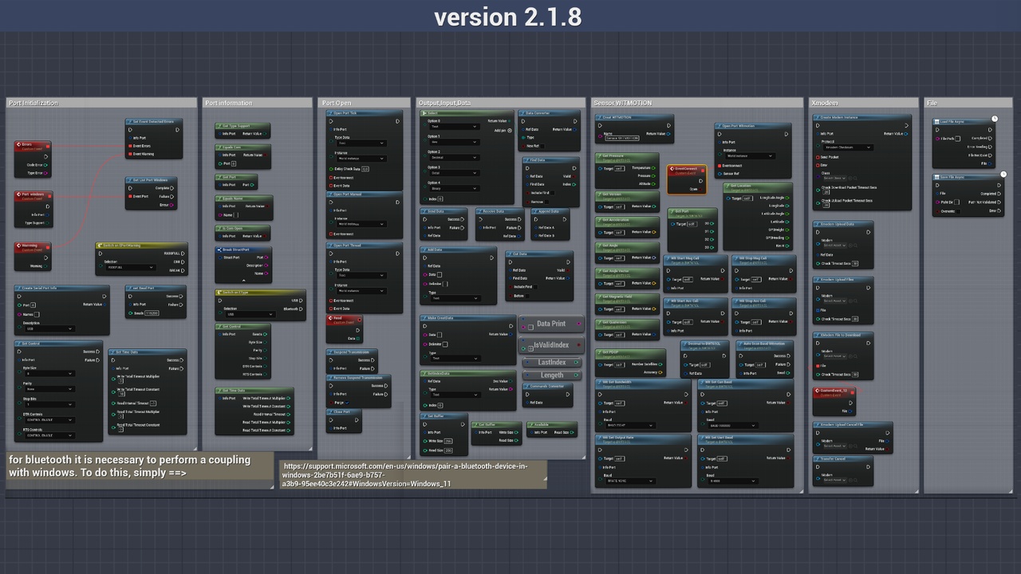Click the EventConnect custom event icon
1021x574 pixels.
tap(672, 168)
